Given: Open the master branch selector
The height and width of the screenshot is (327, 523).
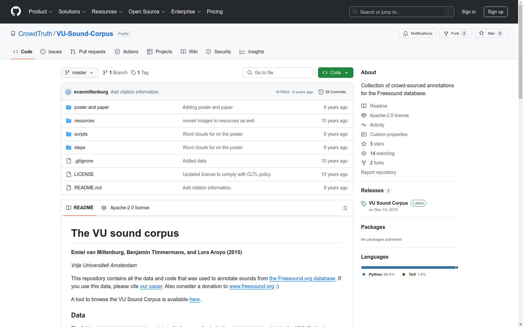Looking at the screenshot, I should click(79, 73).
